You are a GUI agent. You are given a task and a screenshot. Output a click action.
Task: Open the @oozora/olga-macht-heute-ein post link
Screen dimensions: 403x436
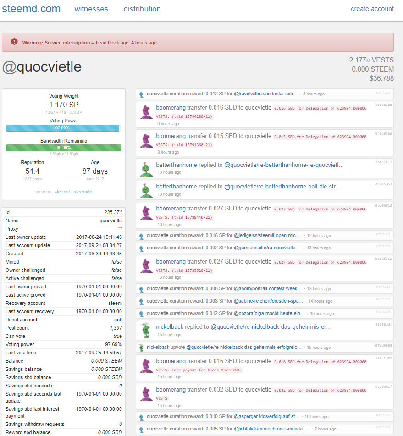[270, 314]
